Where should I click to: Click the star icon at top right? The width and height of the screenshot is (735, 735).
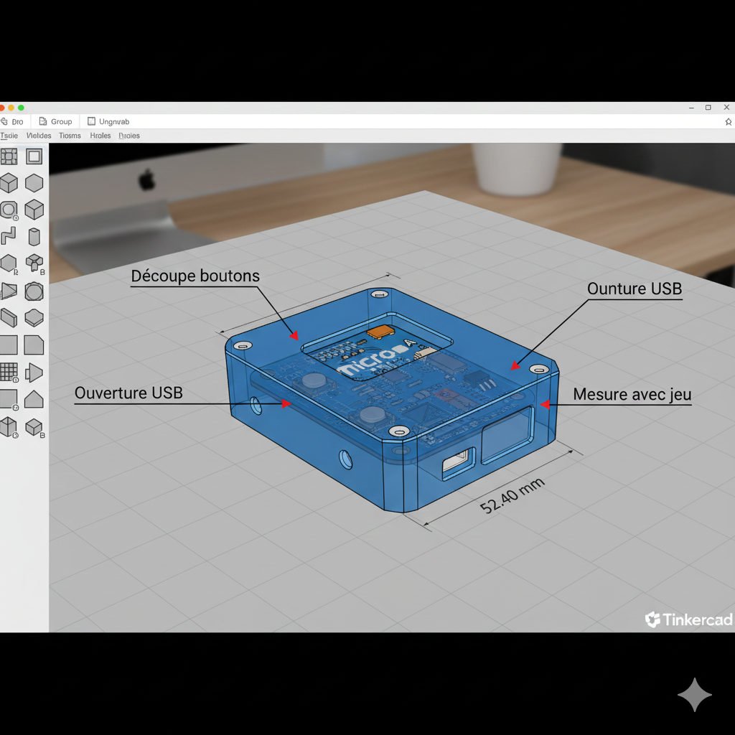coord(729,122)
